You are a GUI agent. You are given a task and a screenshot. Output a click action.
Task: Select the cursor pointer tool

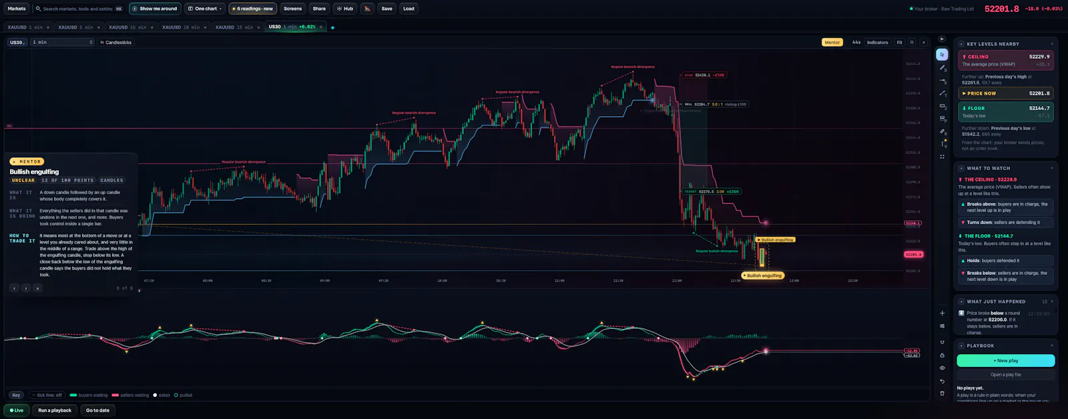pos(942,55)
